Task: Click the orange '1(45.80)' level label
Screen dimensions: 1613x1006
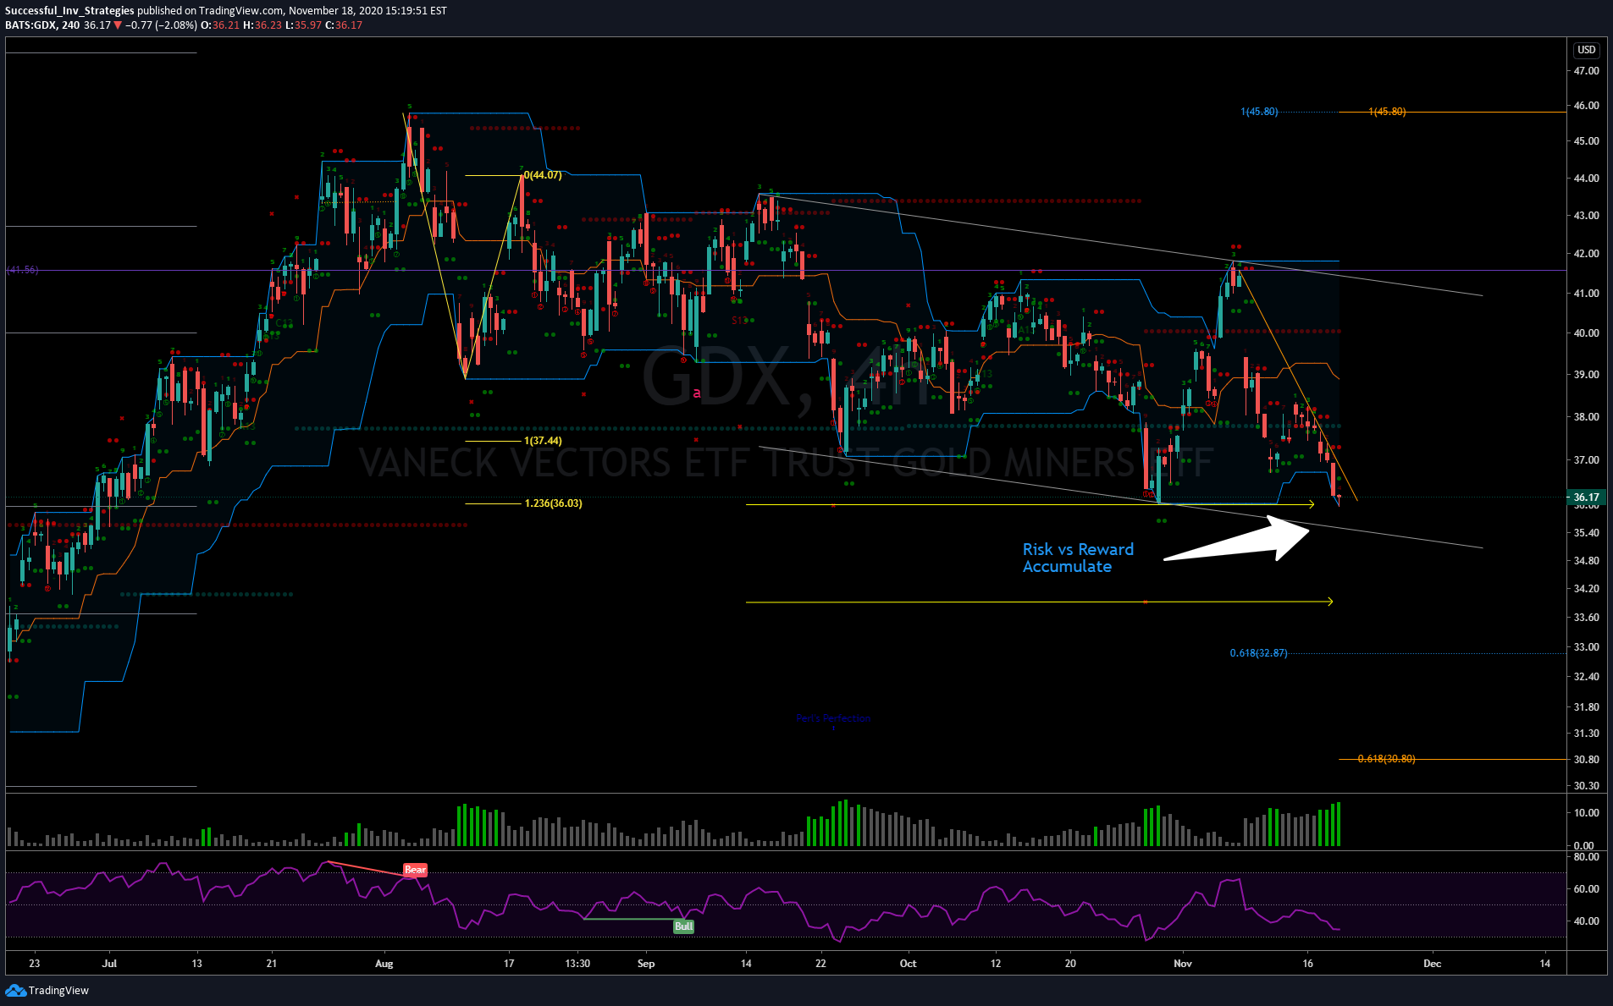Action: (x=1387, y=112)
